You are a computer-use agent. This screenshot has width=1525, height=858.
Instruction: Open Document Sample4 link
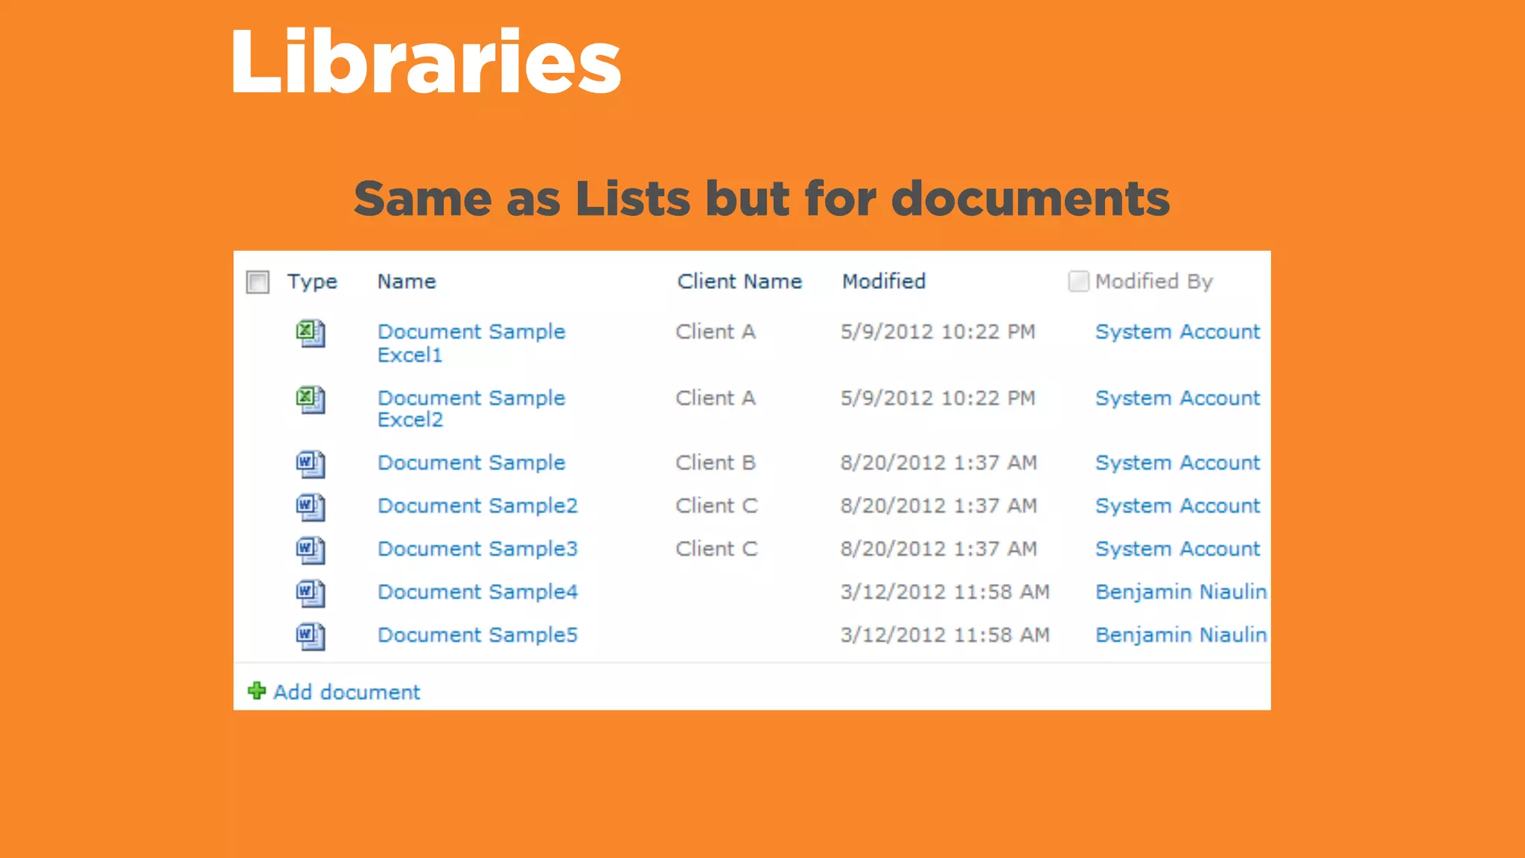477,592
